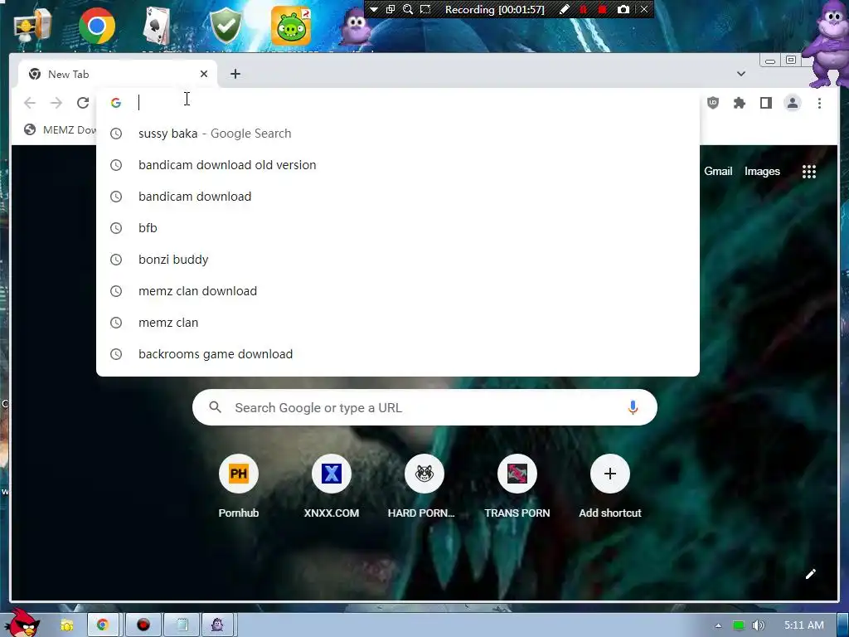Open the Gmail link
Image resolution: width=849 pixels, height=637 pixels.
(718, 171)
